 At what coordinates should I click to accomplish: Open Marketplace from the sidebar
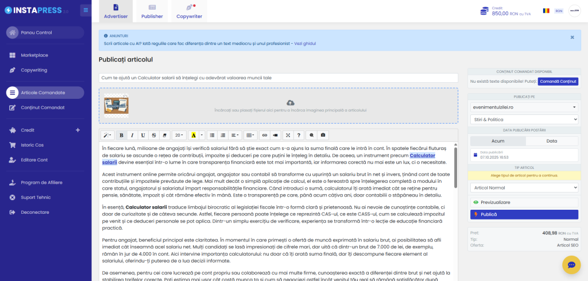(x=34, y=55)
